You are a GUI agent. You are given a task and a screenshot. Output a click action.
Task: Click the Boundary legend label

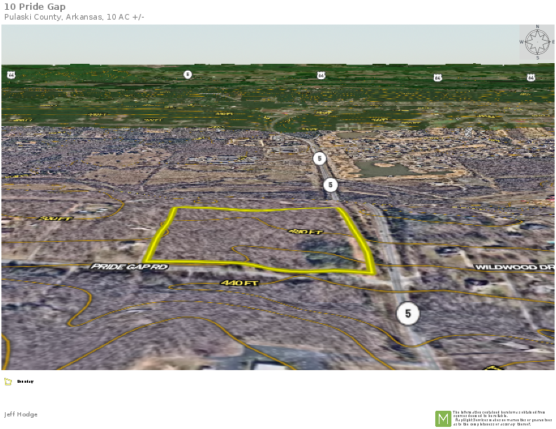[25, 381]
